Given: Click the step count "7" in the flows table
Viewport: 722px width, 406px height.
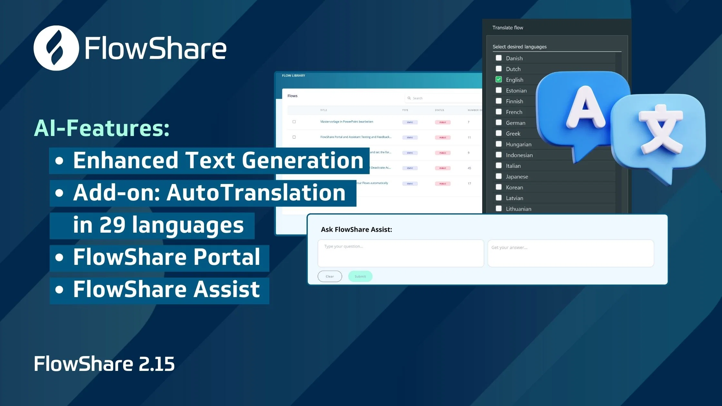Looking at the screenshot, I should click(x=469, y=122).
